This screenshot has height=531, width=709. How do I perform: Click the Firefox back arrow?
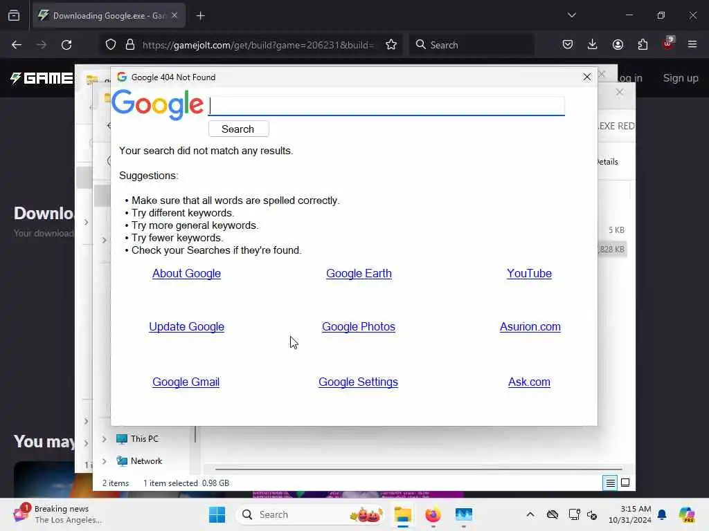tap(17, 45)
